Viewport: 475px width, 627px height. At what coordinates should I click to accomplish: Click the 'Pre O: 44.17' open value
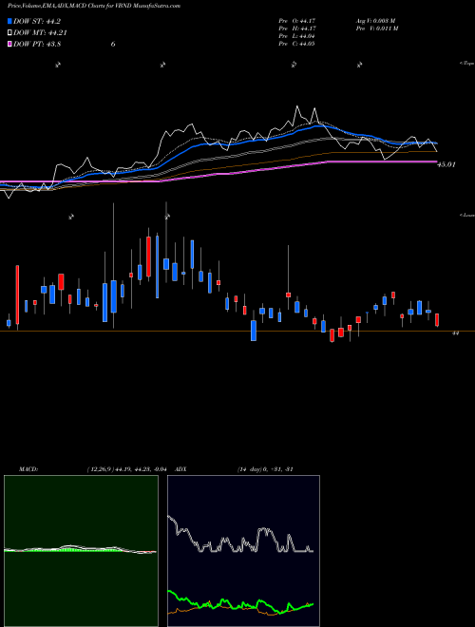tap(297, 20)
